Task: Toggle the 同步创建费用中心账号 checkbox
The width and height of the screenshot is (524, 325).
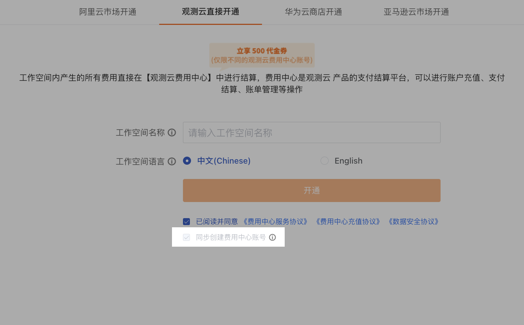Action: tap(187, 237)
